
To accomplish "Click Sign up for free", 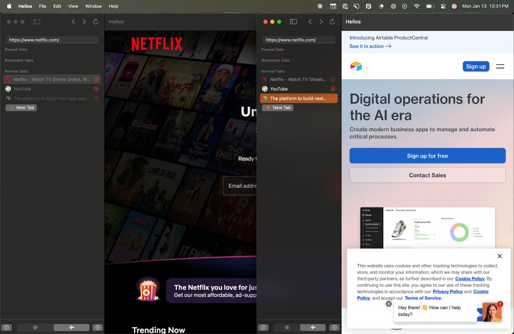I will (x=428, y=156).
